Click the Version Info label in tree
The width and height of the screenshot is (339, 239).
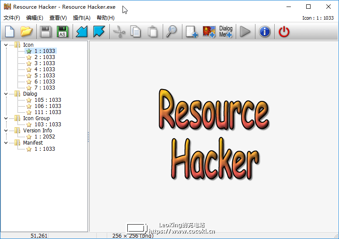coord(38,131)
